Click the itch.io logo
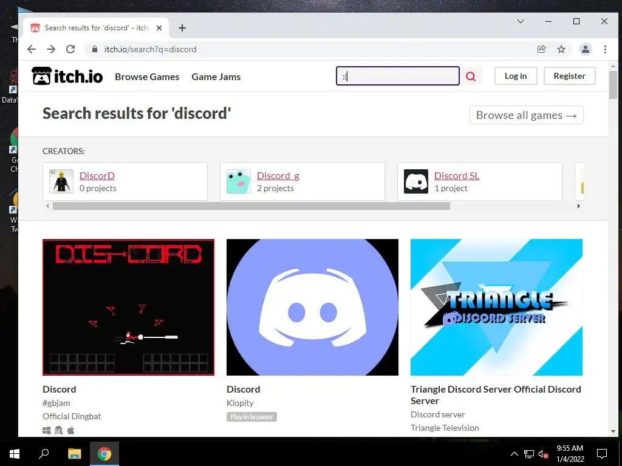The height and width of the screenshot is (466, 622). tap(67, 76)
